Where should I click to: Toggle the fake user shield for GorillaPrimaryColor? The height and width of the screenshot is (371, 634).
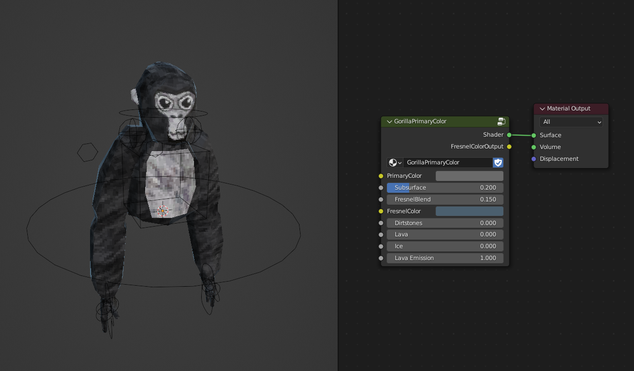point(498,162)
